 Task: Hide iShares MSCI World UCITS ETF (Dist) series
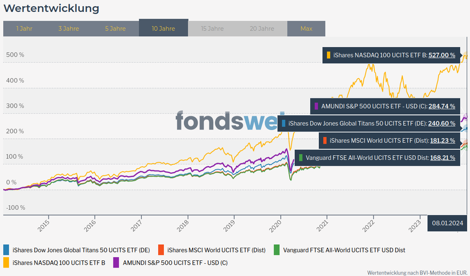pos(216,250)
